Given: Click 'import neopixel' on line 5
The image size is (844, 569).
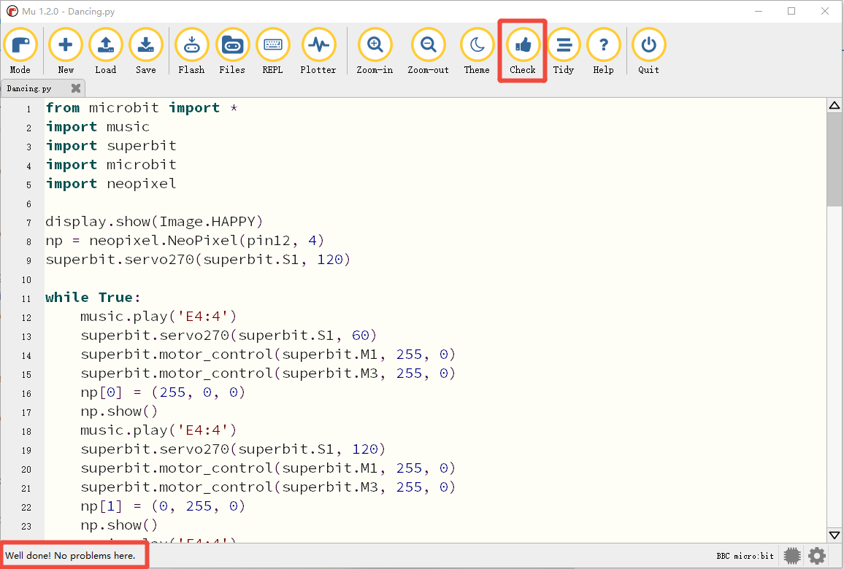Looking at the screenshot, I should coord(111,184).
